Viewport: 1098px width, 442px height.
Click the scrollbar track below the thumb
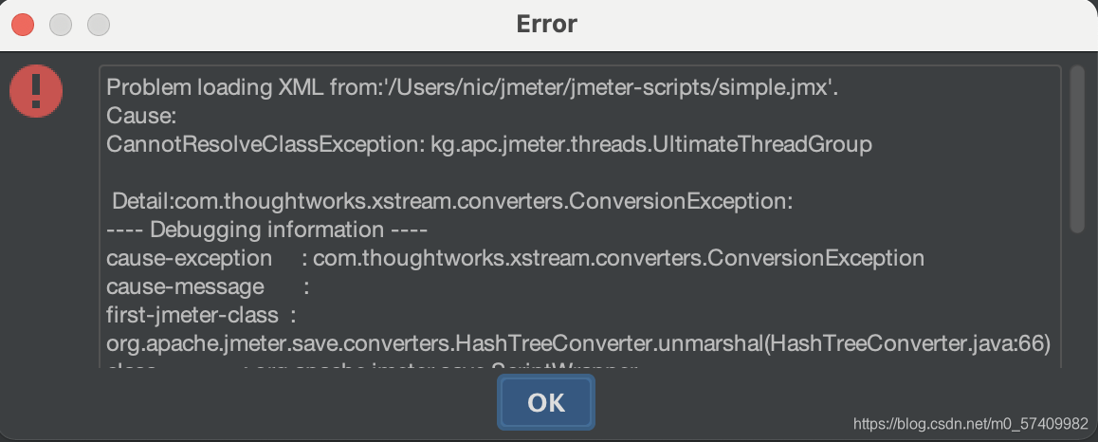1078,300
